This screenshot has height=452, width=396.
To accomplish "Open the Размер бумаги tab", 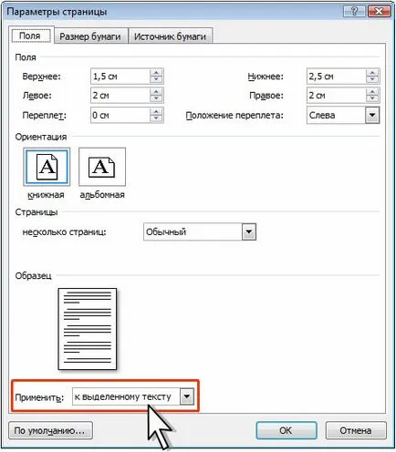I will (90, 36).
